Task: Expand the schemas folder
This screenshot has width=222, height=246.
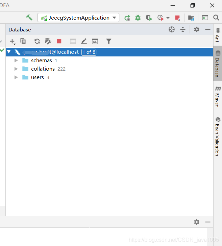Action: (16, 60)
